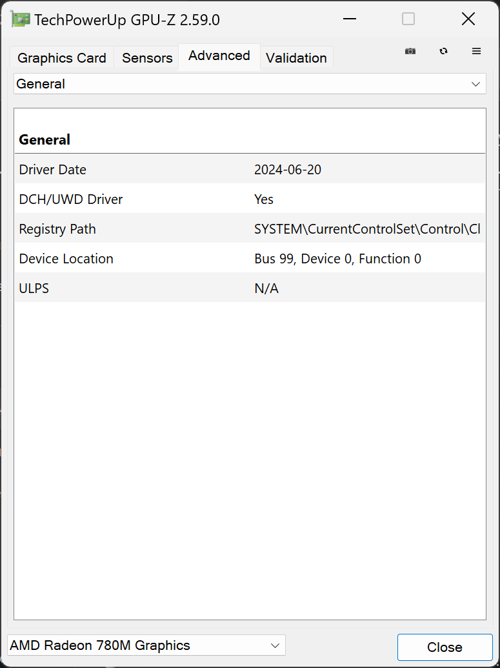Click the camera screenshot icon
Screen dimensions: 500x668
tap(410, 51)
